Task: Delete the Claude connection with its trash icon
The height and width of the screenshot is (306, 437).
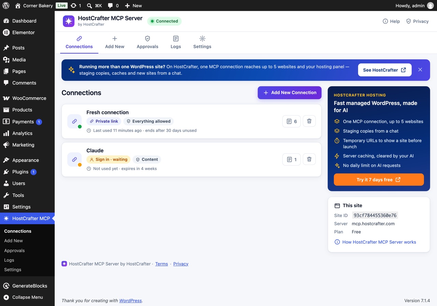Action: 309,159
